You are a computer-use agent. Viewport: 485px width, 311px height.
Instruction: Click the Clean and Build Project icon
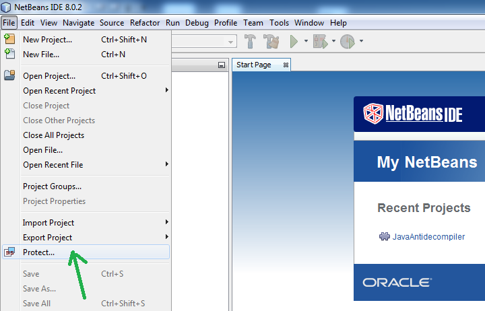pyautogui.click(x=271, y=42)
